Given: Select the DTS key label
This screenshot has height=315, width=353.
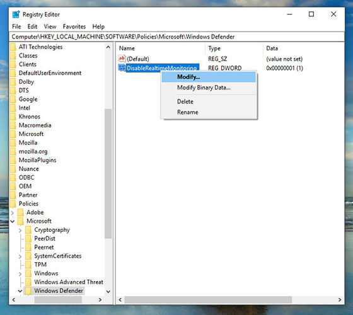Looking at the screenshot, I should 24,91.
